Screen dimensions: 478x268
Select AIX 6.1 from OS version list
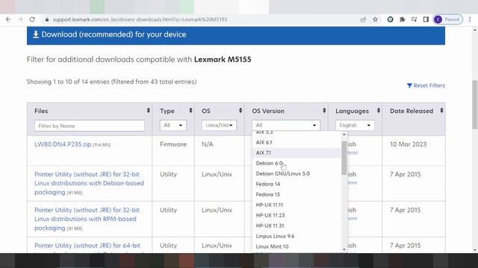(297, 142)
